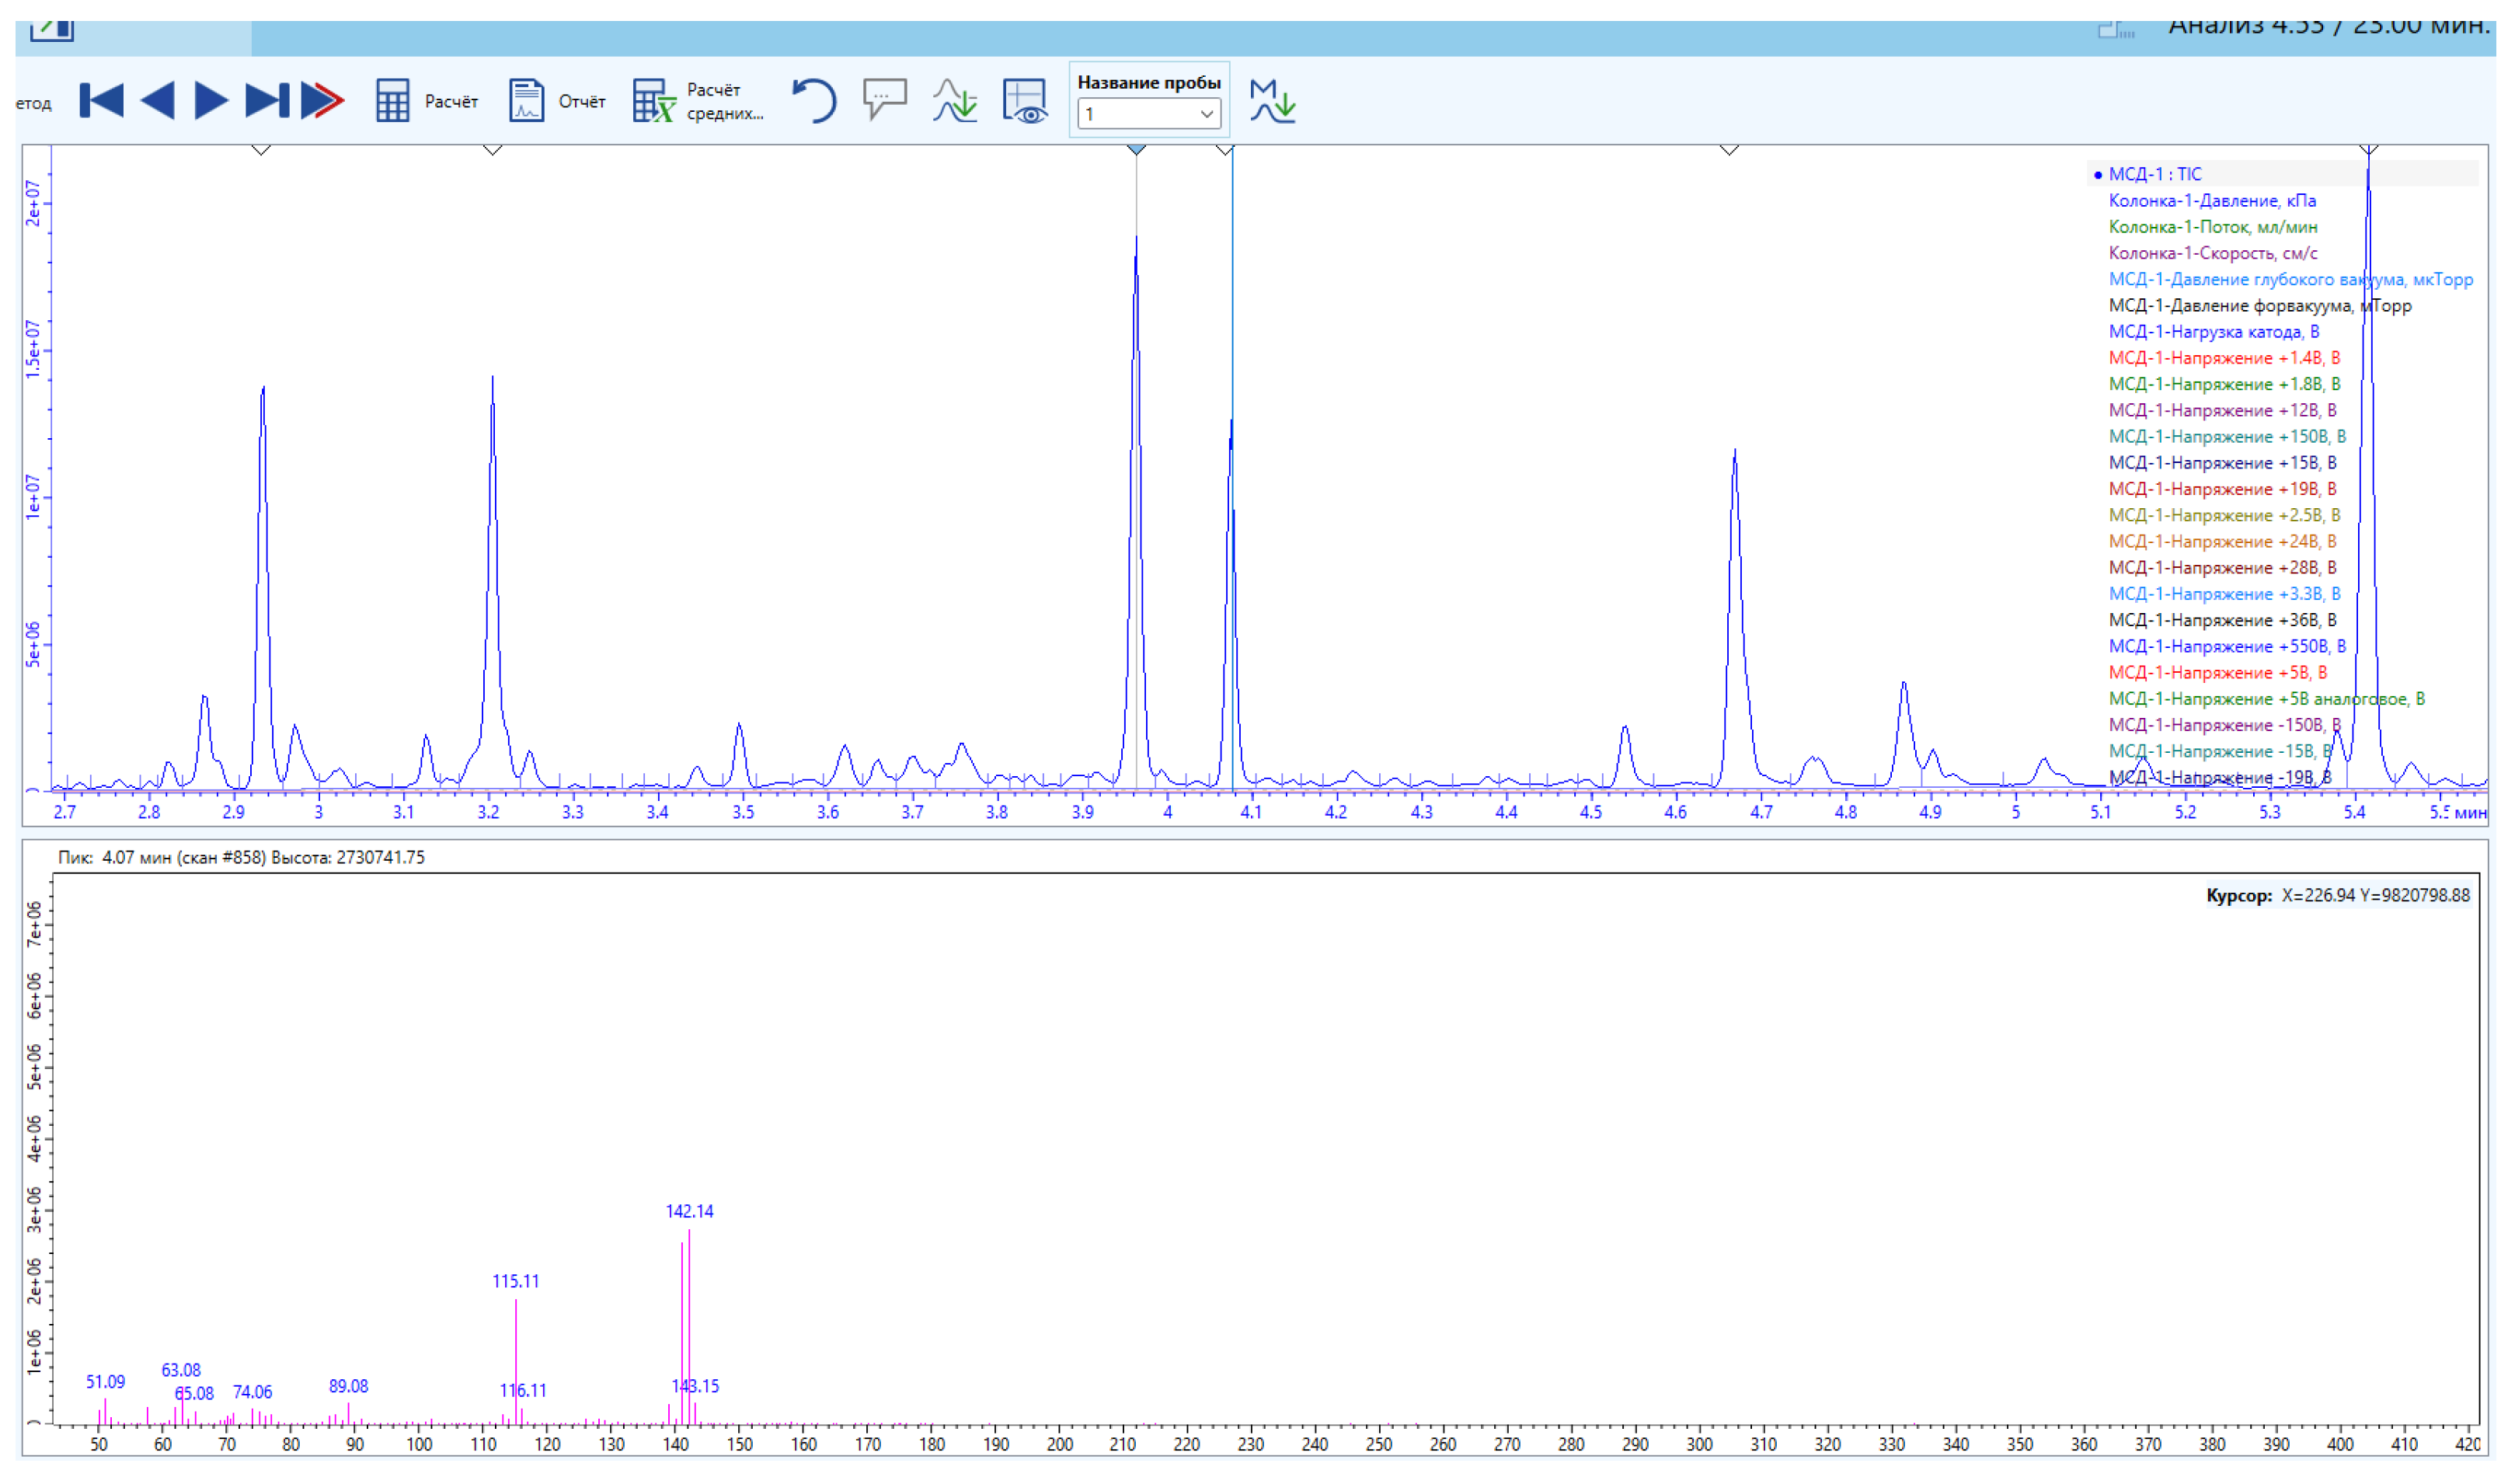Click the peak marker near 2.93 min
Image resolution: width=2508 pixels, height=1484 pixels.
pos(261,150)
